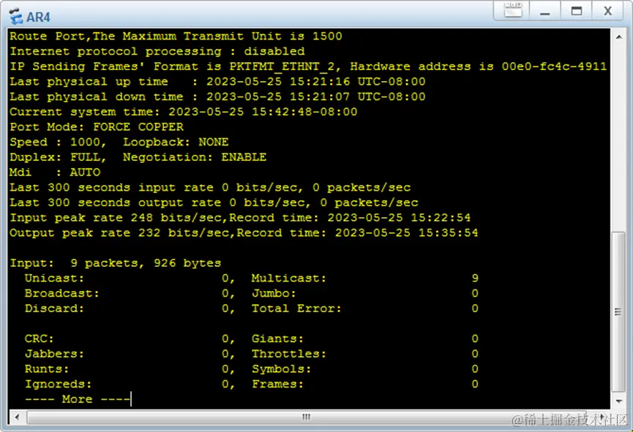Click the vertical scrollbar down arrow
Viewport: 633px width, 432px height.
[x=618, y=401]
